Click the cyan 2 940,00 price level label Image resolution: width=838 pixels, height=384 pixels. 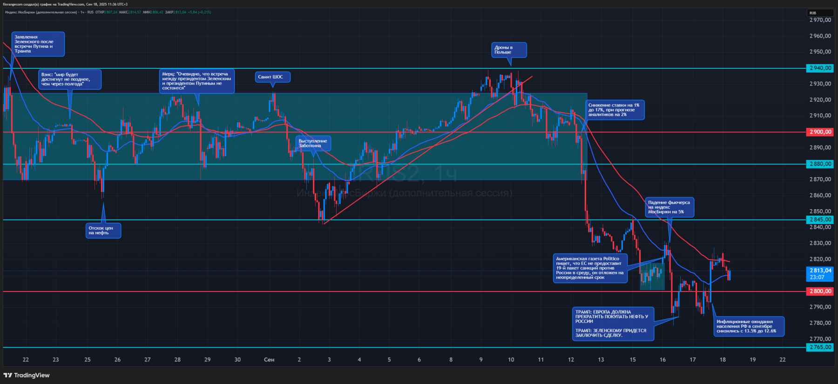[820, 68]
